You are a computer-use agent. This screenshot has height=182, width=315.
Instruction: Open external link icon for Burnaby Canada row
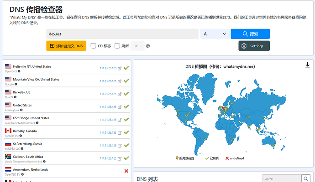click(x=120, y=133)
